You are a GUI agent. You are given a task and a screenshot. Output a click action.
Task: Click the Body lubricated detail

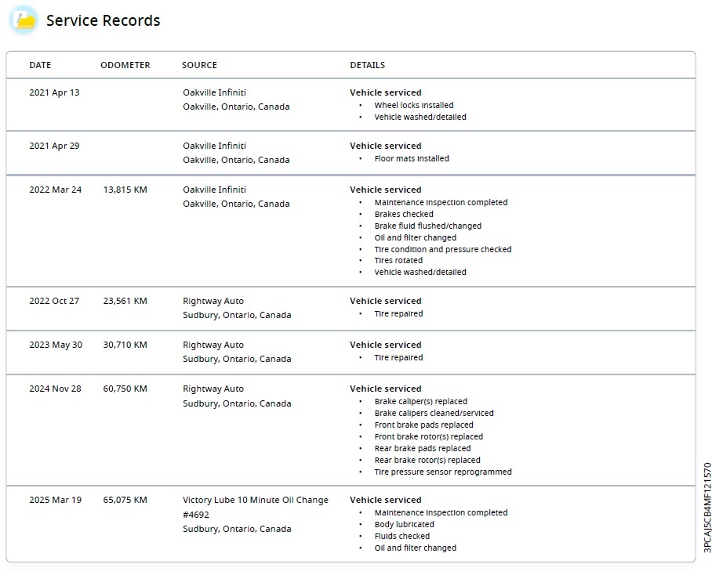coord(404,524)
